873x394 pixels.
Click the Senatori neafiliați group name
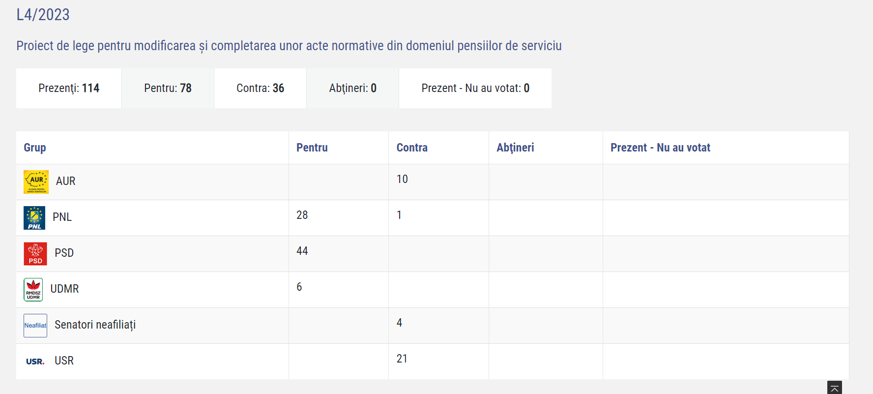[x=95, y=325]
